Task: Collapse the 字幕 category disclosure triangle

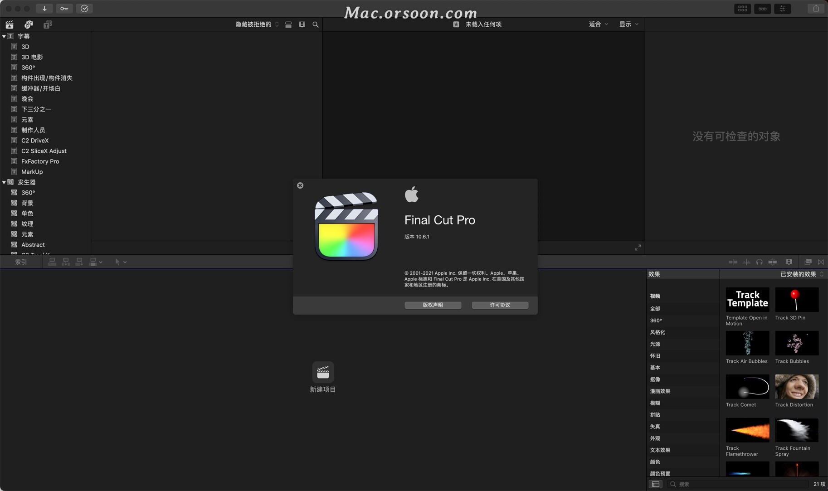Action: (x=4, y=36)
